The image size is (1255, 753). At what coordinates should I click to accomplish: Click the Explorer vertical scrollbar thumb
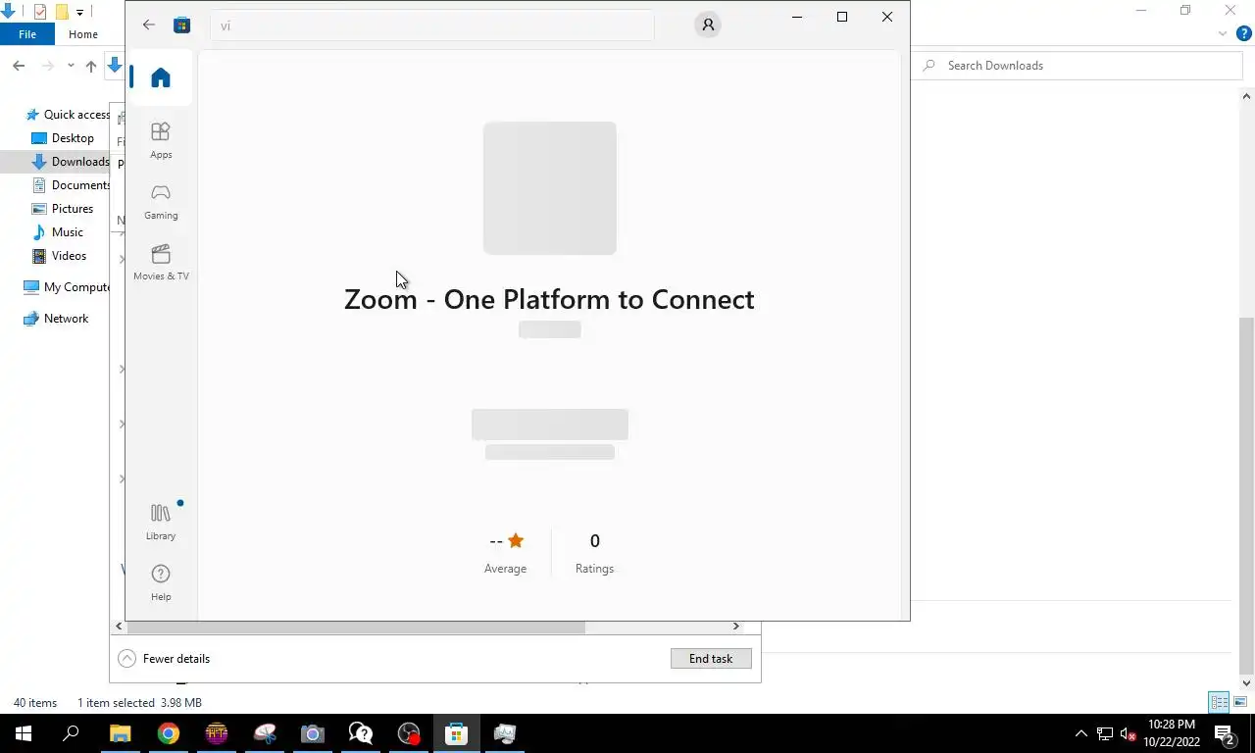coord(1247,497)
